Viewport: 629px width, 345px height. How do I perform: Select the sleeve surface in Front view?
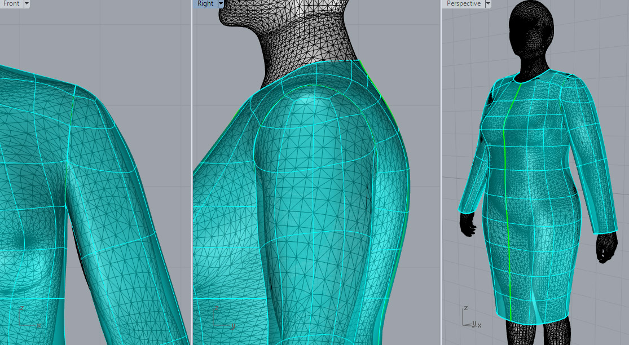point(124,225)
